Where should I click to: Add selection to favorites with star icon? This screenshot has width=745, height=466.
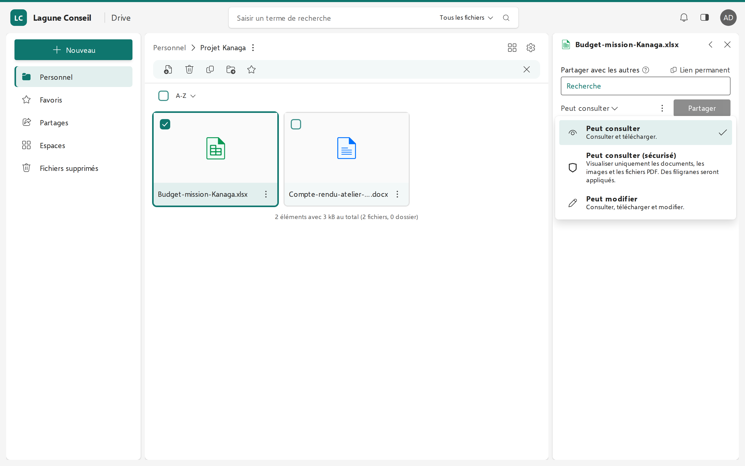(x=251, y=70)
